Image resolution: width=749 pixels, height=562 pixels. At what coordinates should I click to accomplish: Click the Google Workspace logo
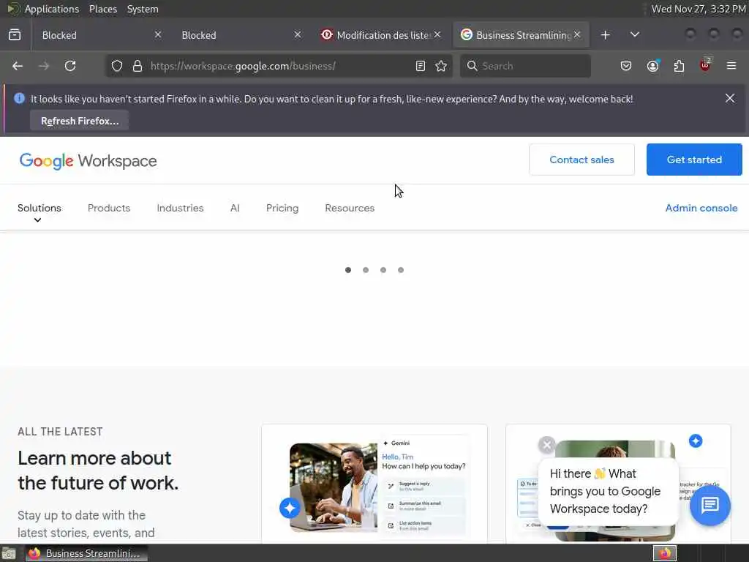(x=88, y=161)
